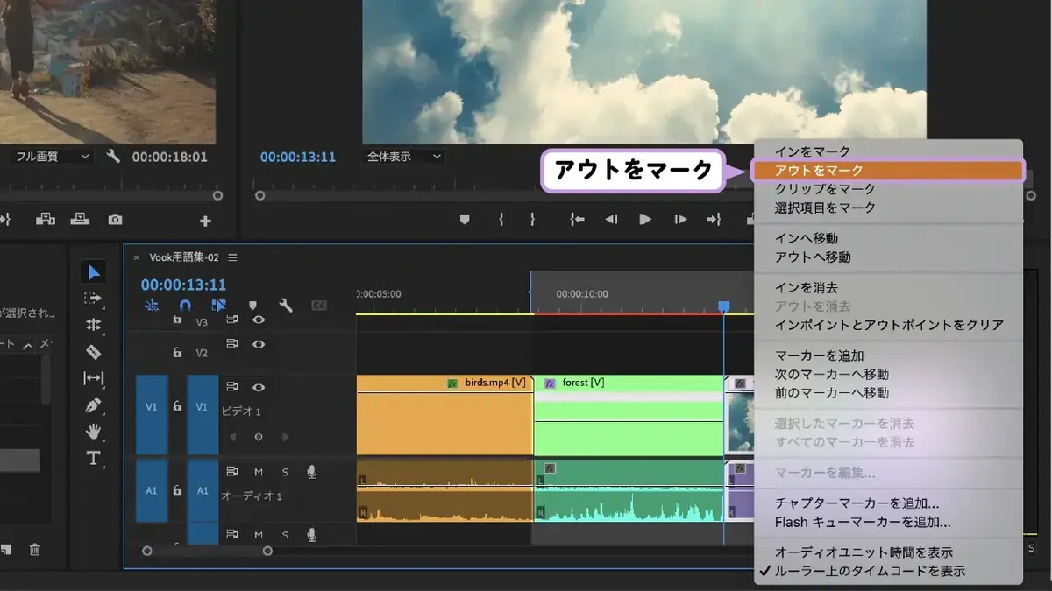
Task: Toggle V1 track eye visibility
Action: tap(259, 387)
